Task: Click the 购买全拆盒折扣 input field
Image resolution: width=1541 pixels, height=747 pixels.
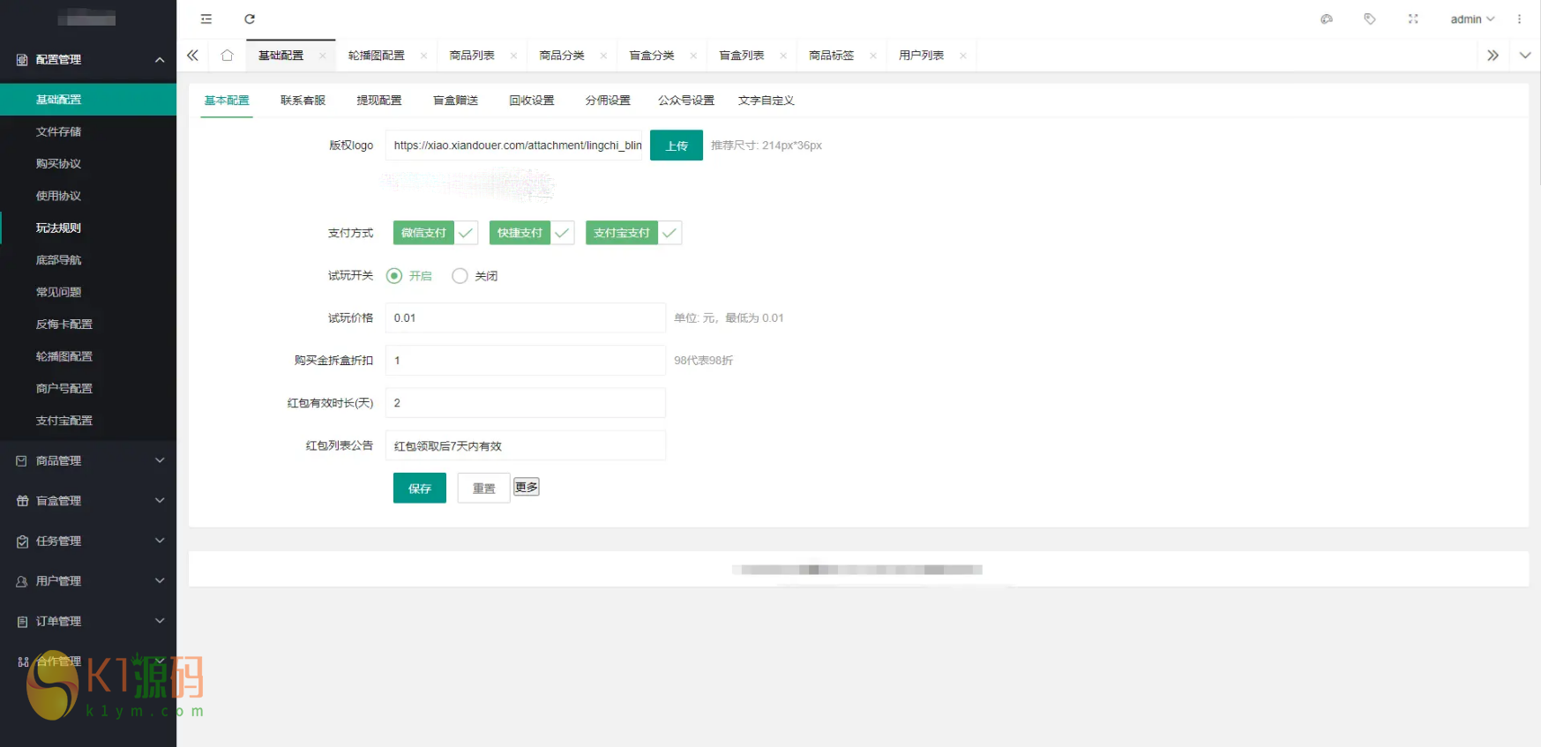Action: [x=526, y=360]
